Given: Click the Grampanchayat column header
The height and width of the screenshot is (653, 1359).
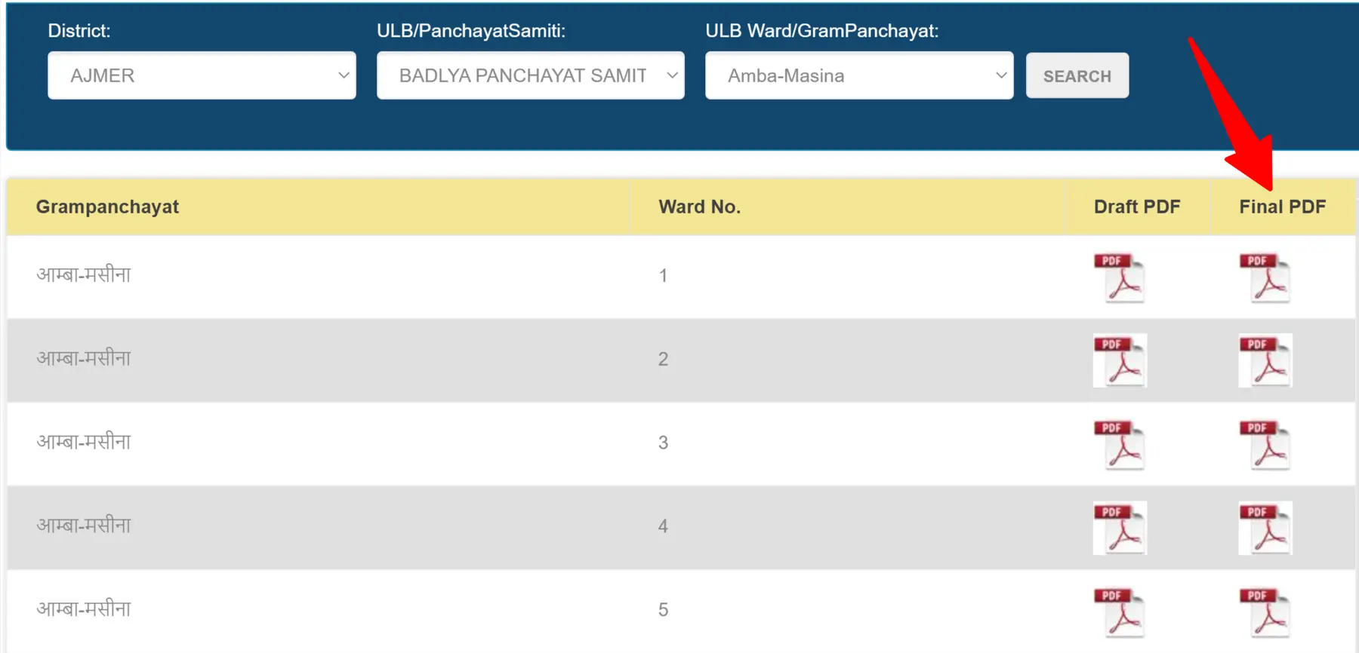Looking at the screenshot, I should [107, 207].
